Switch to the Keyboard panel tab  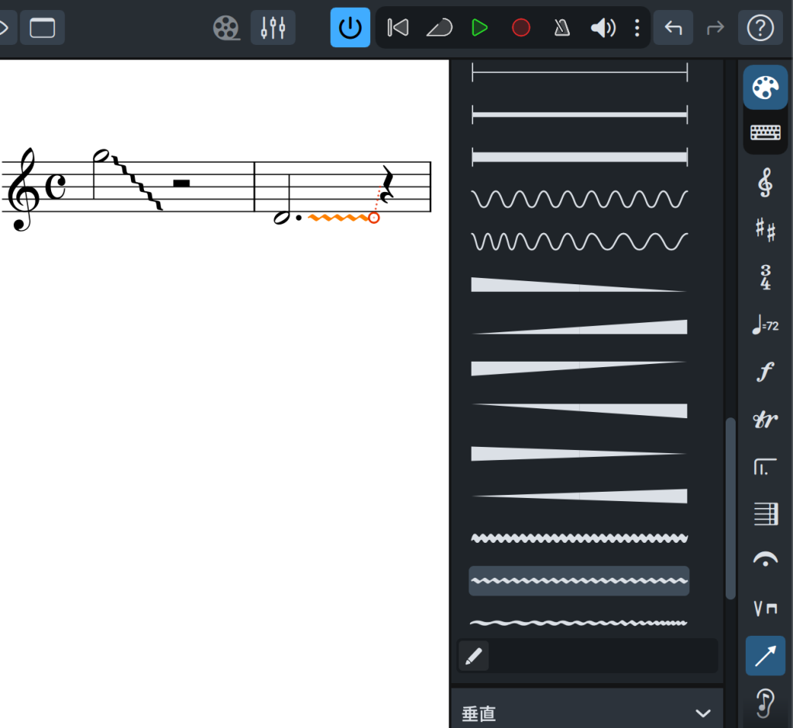click(765, 133)
